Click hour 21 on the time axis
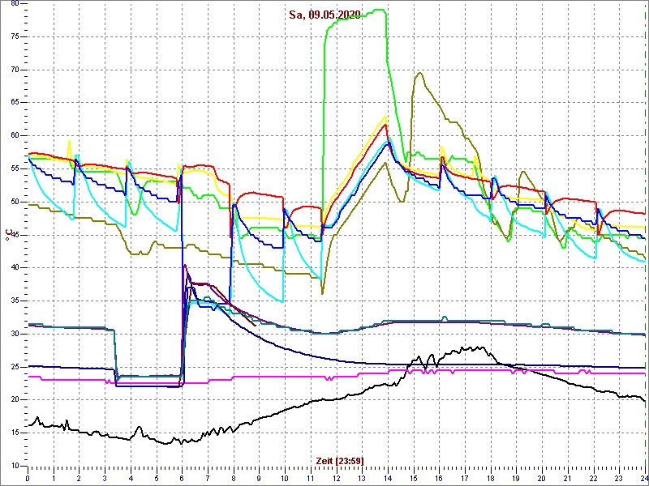The width and height of the screenshot is (649, 486). point(567,477)
